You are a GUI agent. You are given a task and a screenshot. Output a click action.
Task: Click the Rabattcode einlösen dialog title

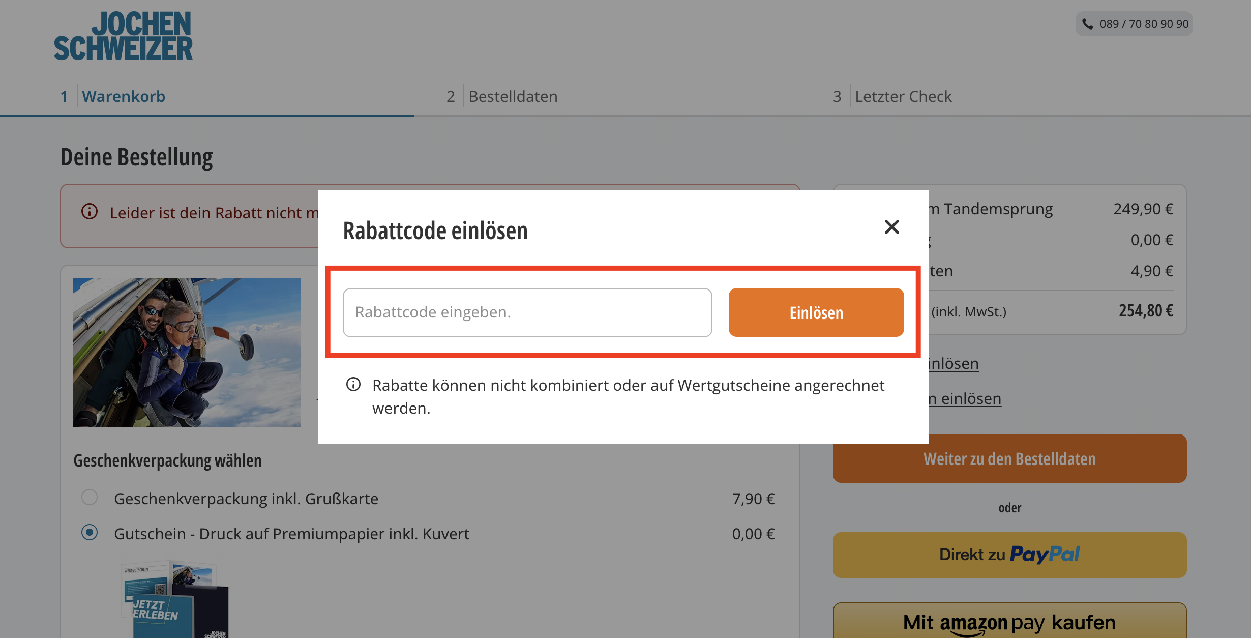pos(435,230)
